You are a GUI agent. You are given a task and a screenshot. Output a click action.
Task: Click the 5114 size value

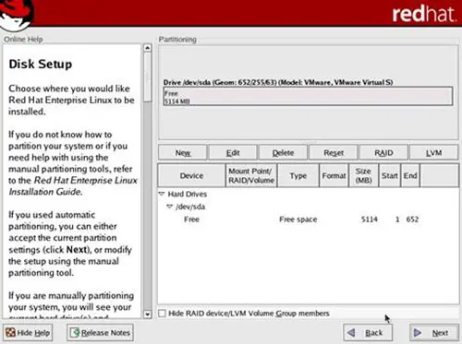[x=370, y=219]
